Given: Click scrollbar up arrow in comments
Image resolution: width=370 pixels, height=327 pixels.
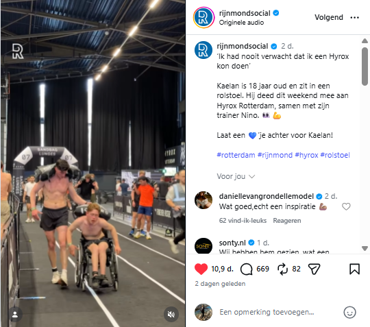Looking at the screenshot, I should click(x=365, y=41).
